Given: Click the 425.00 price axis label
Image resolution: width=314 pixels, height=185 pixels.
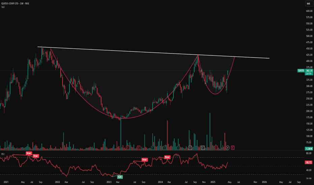Looking at the screenshot, I should [x=309, y=55].
